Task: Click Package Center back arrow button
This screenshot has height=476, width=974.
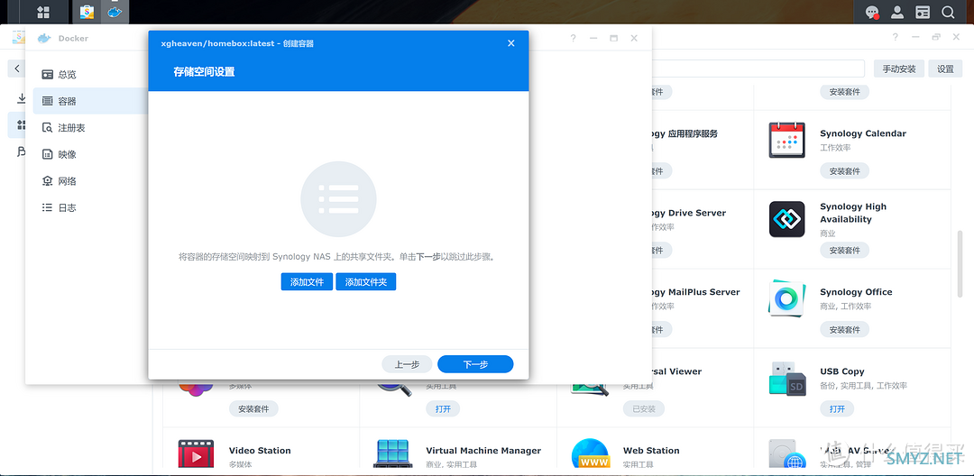Action: [x=17, y=69]
